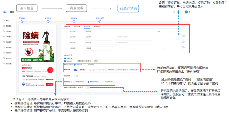This screenshot has width=229, height=113.
Task: Go to step 4 商品详情页 circle
Action: point(100,21)
